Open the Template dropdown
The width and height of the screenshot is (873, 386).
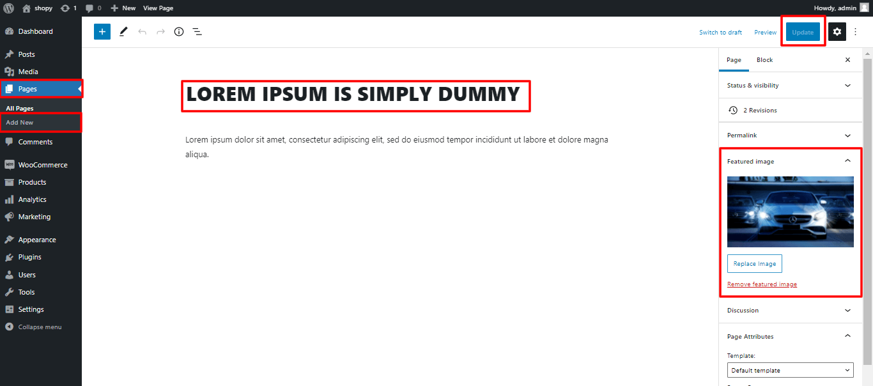790,370
